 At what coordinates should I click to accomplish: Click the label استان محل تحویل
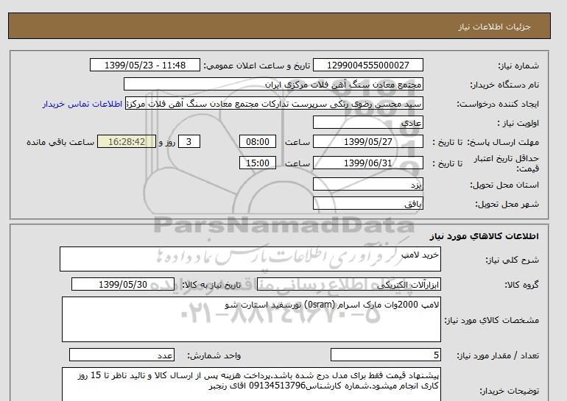(504, 185)
